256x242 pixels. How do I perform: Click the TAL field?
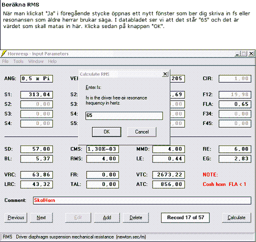[102, 184]
